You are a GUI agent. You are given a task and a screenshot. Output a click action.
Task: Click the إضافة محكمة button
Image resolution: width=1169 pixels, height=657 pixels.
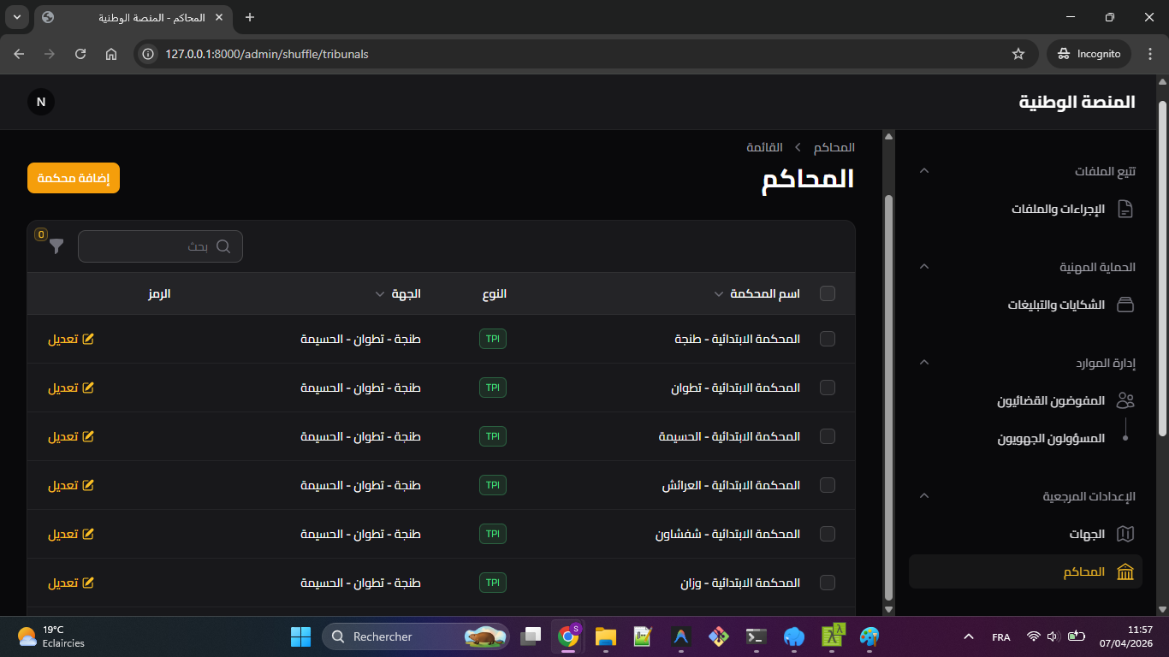click(74, 178)
